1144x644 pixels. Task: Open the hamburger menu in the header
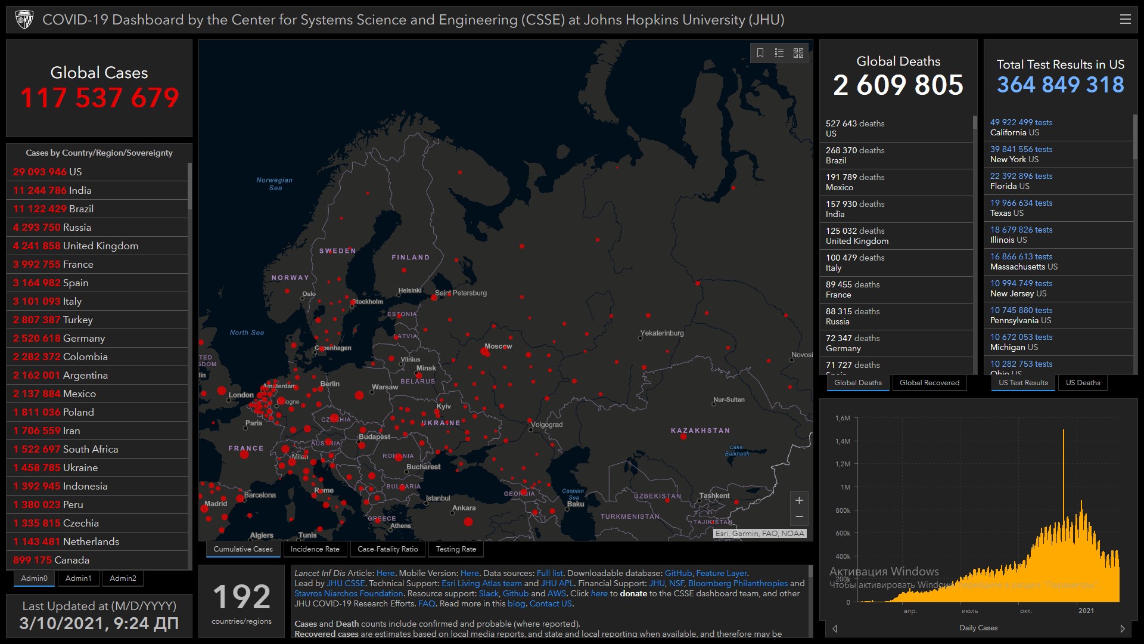click(x=1125, y=19)
